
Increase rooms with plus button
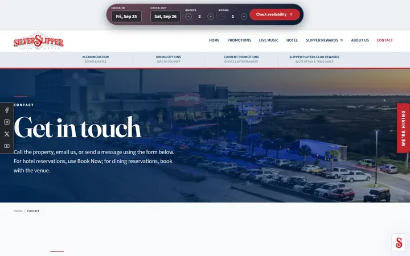pos(244,16)
